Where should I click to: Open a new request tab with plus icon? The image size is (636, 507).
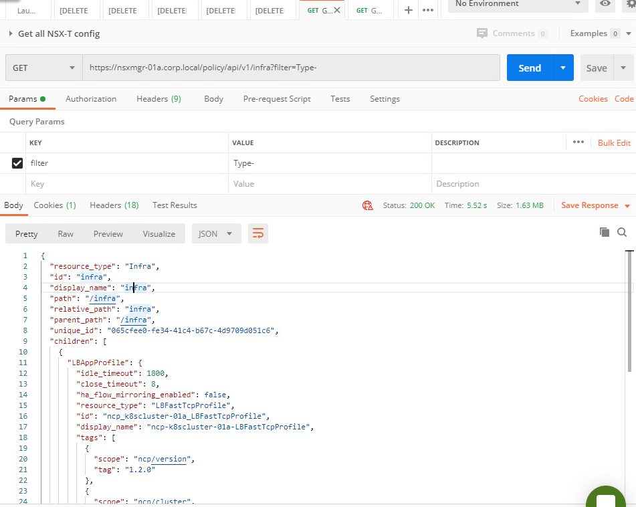pos(408,10)
